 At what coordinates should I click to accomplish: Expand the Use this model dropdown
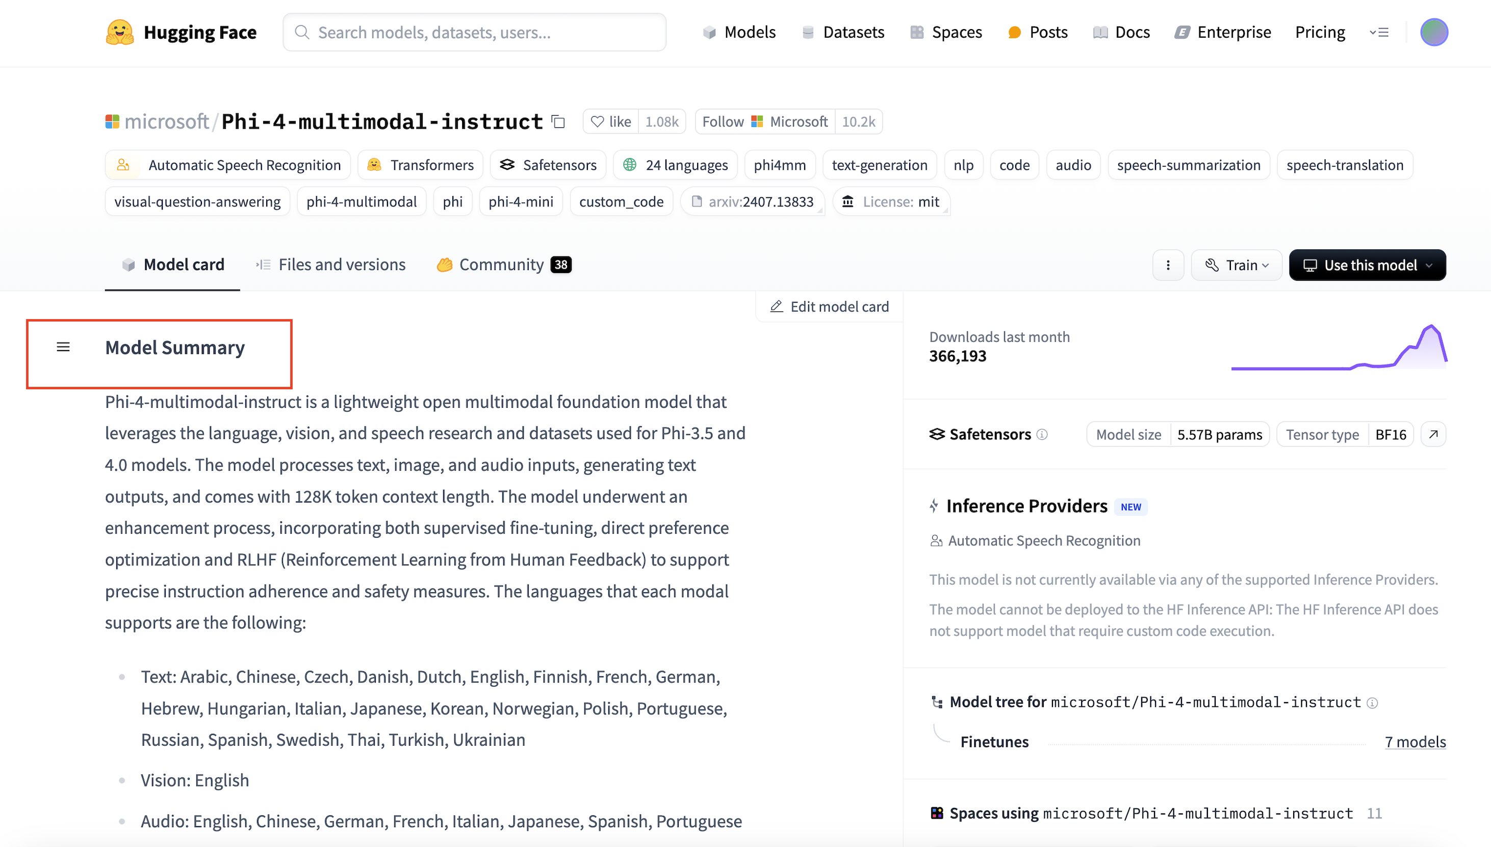[x=1367, y=266]
